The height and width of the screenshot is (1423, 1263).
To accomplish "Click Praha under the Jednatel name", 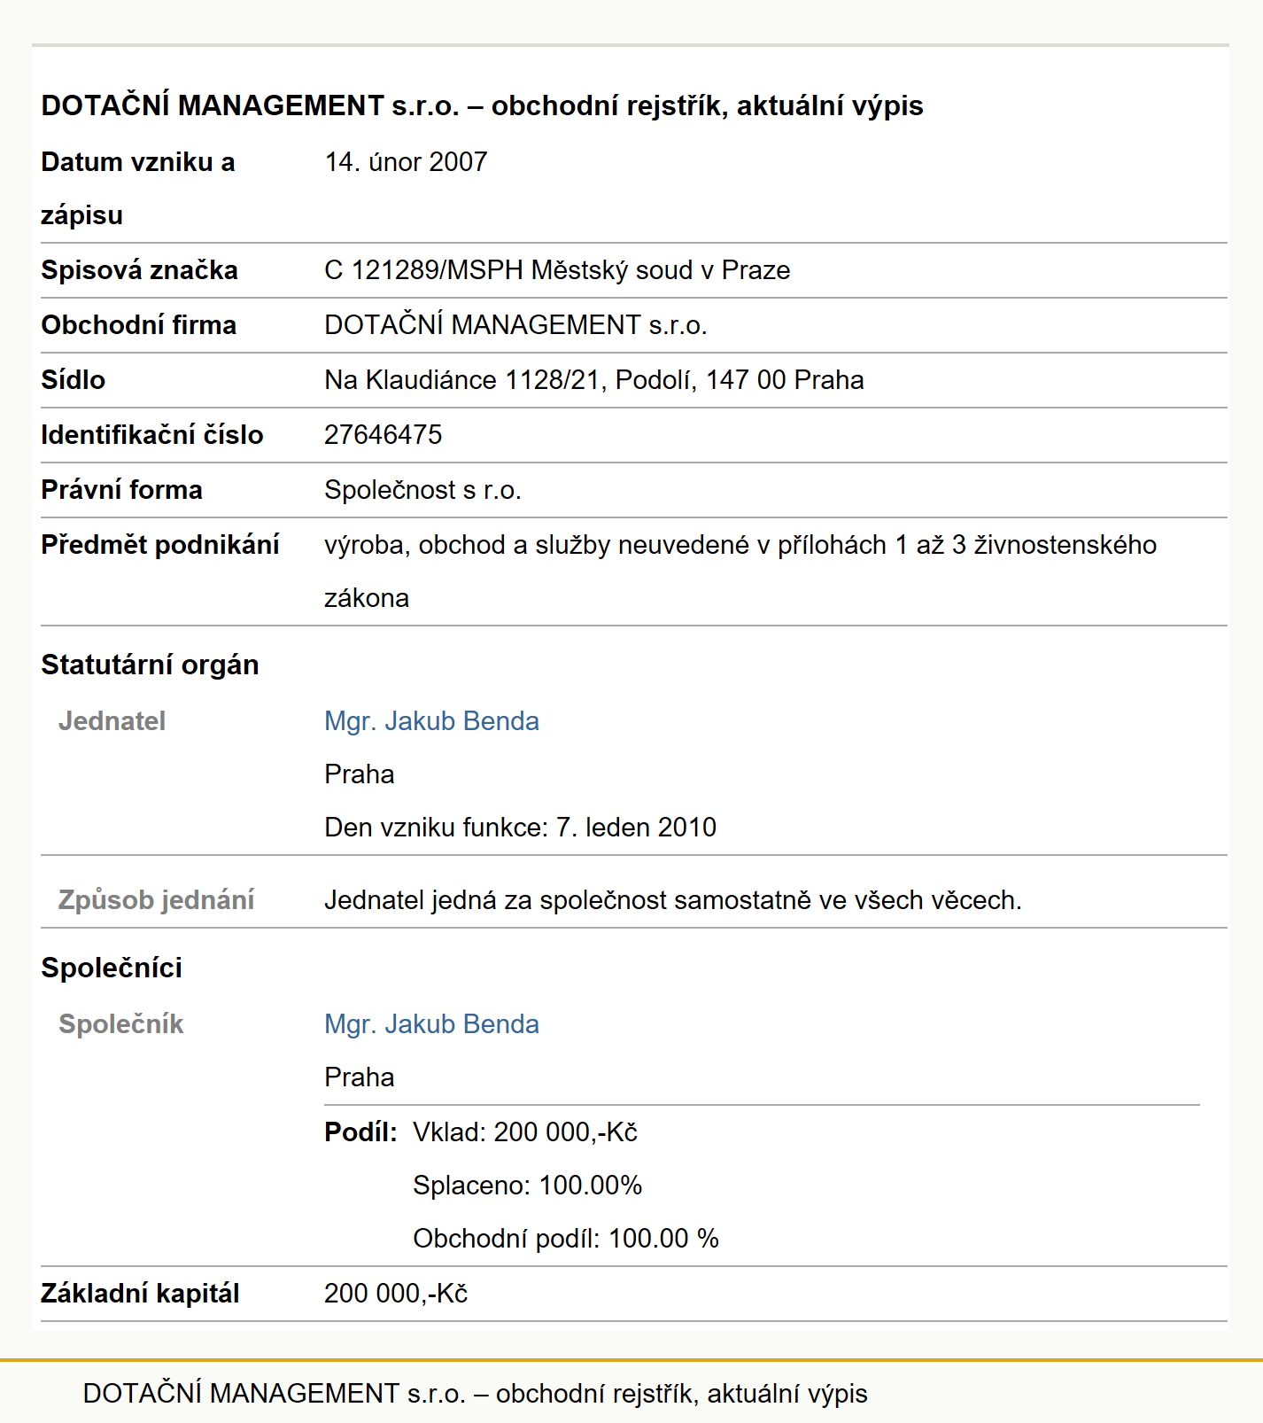I will 359,774.
